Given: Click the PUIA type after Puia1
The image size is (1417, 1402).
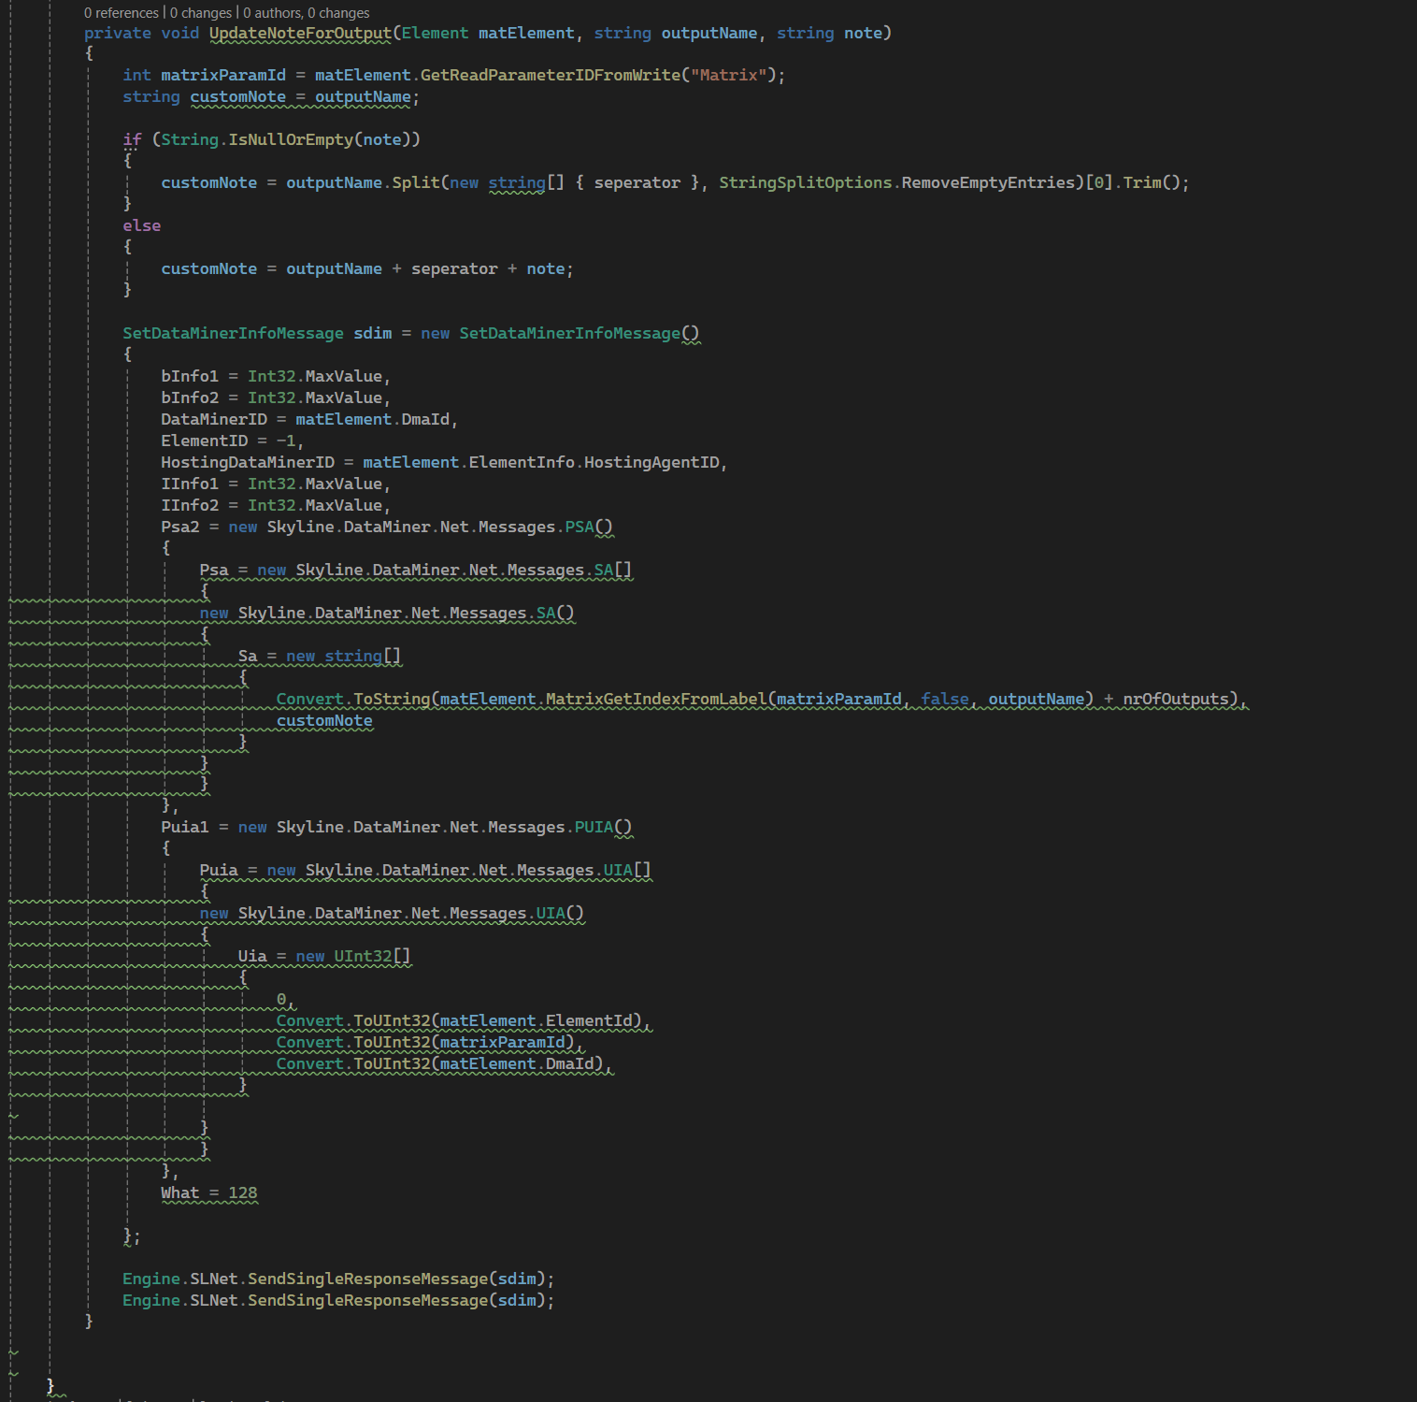Looking at the screenshot, I should point(594,828).
